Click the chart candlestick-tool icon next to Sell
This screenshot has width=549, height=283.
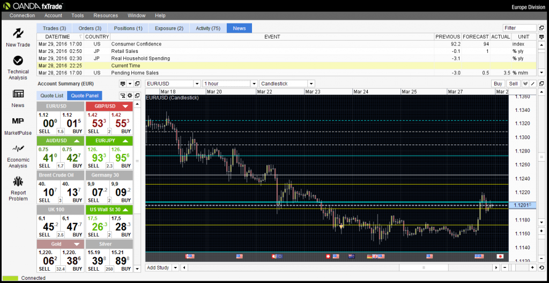[525, 84]
